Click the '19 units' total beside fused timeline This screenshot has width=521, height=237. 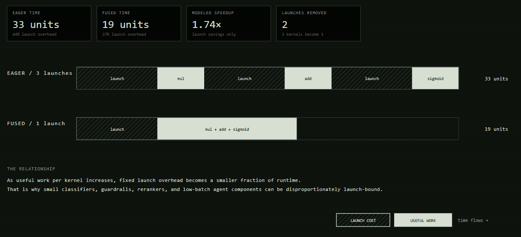pos(496,129)
